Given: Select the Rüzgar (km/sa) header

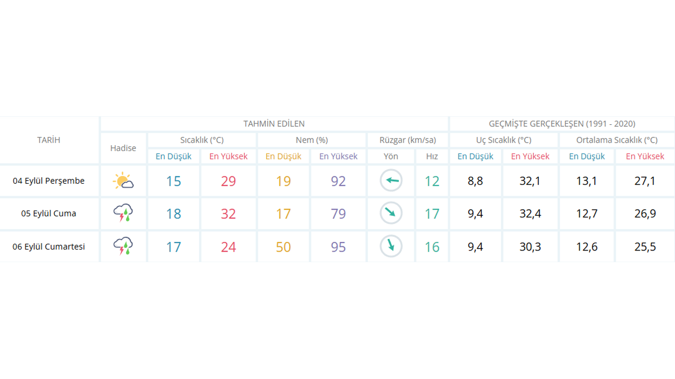Looking at the screenshot, I should coord(408,140).
